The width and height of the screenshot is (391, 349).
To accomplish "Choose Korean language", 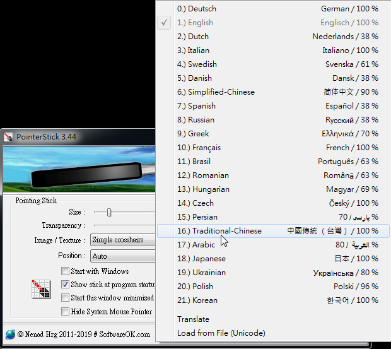I will pos(273,300).
